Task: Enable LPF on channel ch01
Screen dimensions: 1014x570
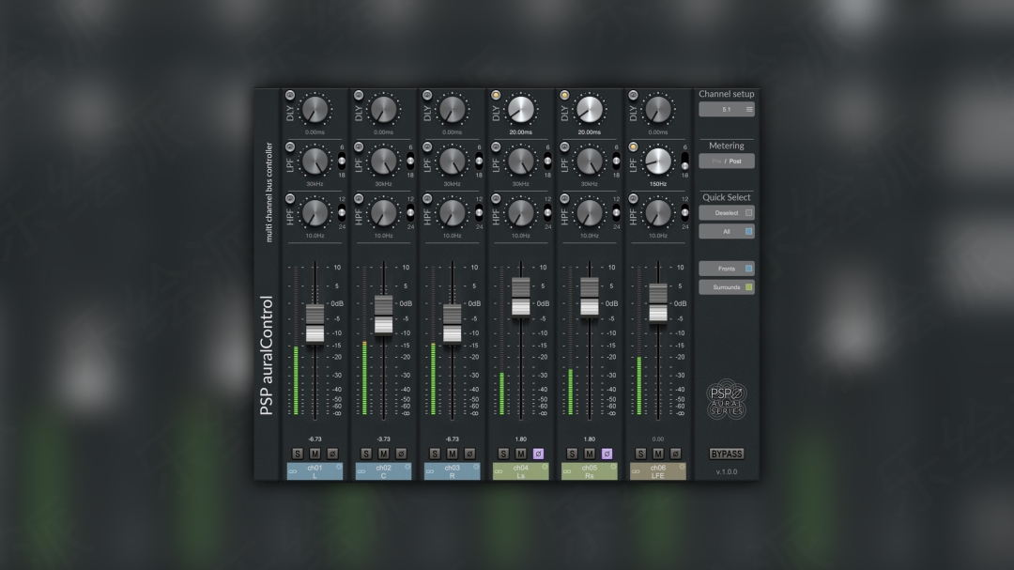Action: coord(290,146)
